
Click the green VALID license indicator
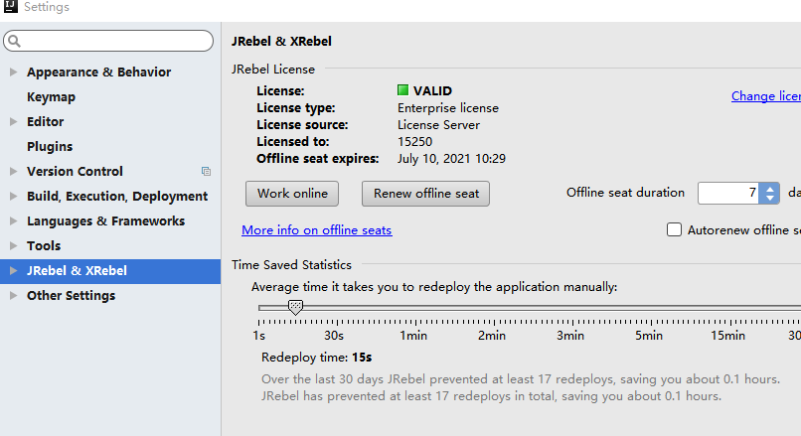click(x=403, y=91)
